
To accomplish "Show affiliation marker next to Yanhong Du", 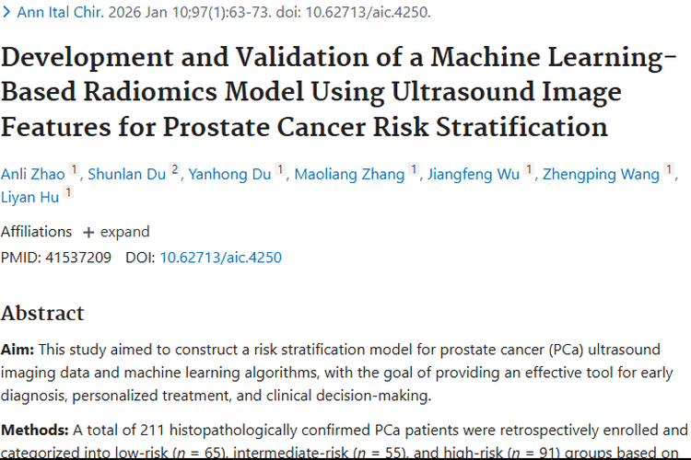I will point(281,170).
